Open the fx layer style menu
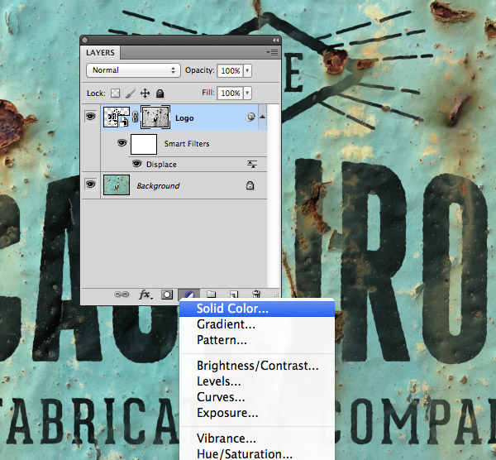The image size is (496, 460). tap(145, 294)
